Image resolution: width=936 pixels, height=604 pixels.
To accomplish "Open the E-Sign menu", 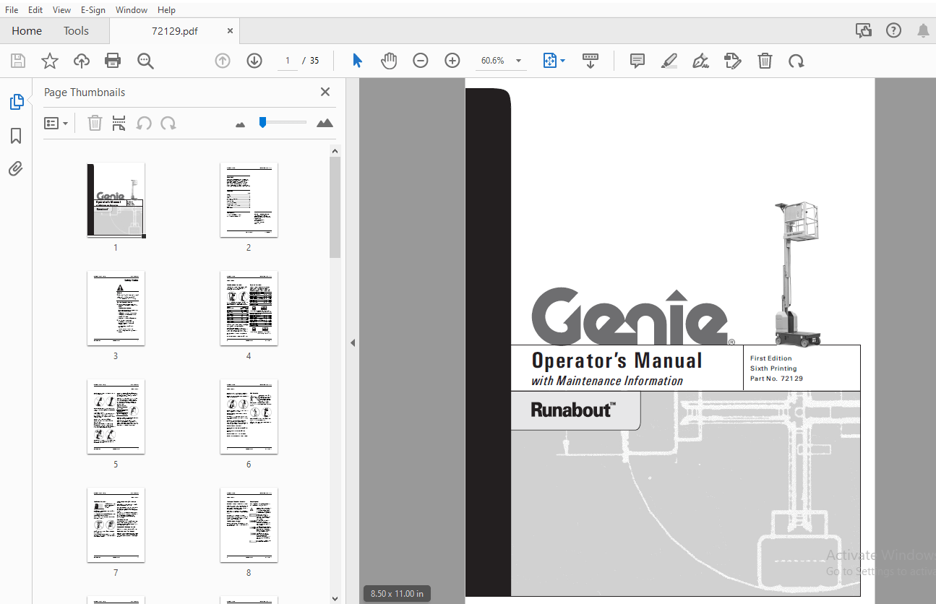I will 93,10.
